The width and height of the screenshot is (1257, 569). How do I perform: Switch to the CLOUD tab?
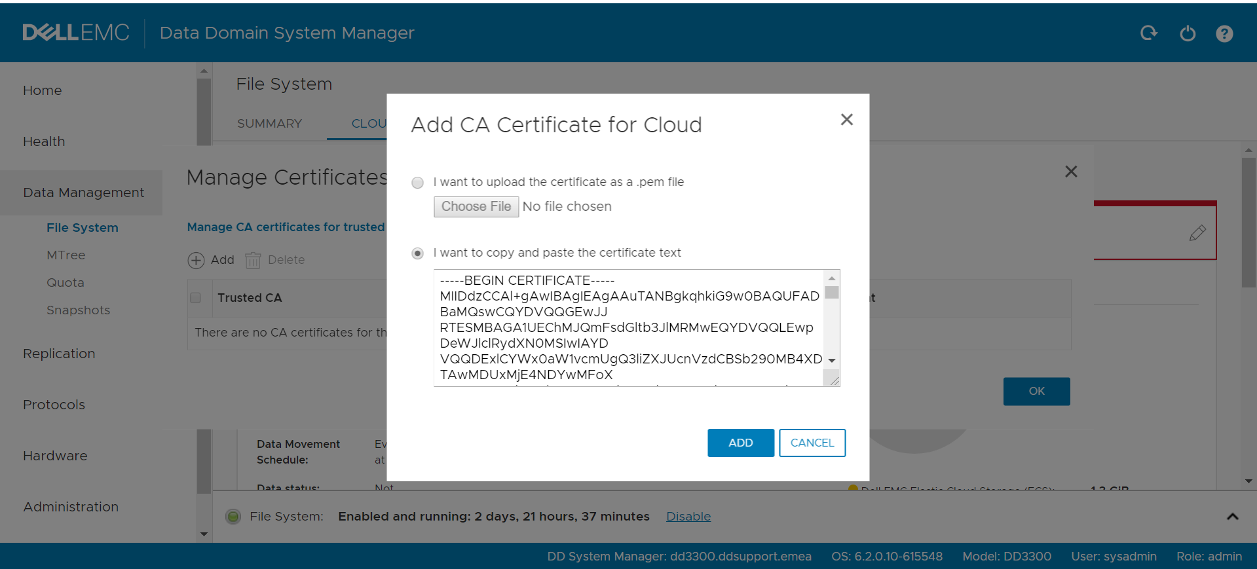point(369,124)
